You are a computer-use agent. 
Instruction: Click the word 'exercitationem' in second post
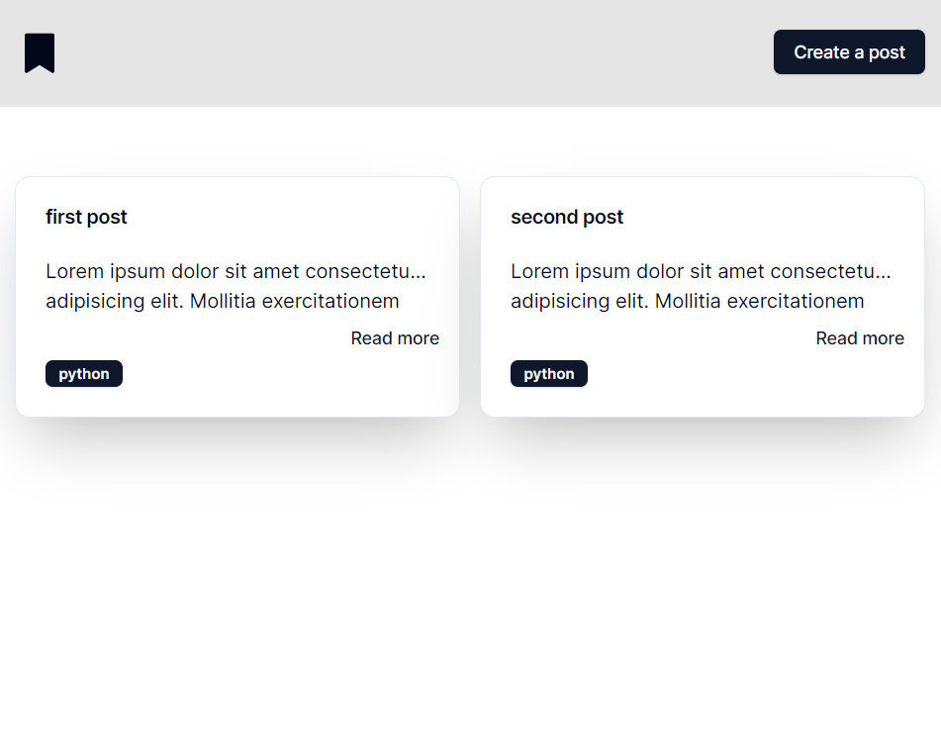(x=796, y=301)
